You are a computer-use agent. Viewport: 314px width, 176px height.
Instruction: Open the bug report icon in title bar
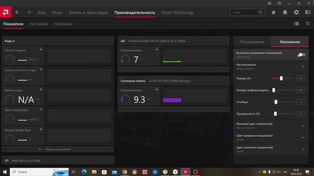(269, 3)
